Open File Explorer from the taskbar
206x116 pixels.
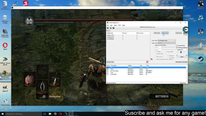[x=50, y=114]
